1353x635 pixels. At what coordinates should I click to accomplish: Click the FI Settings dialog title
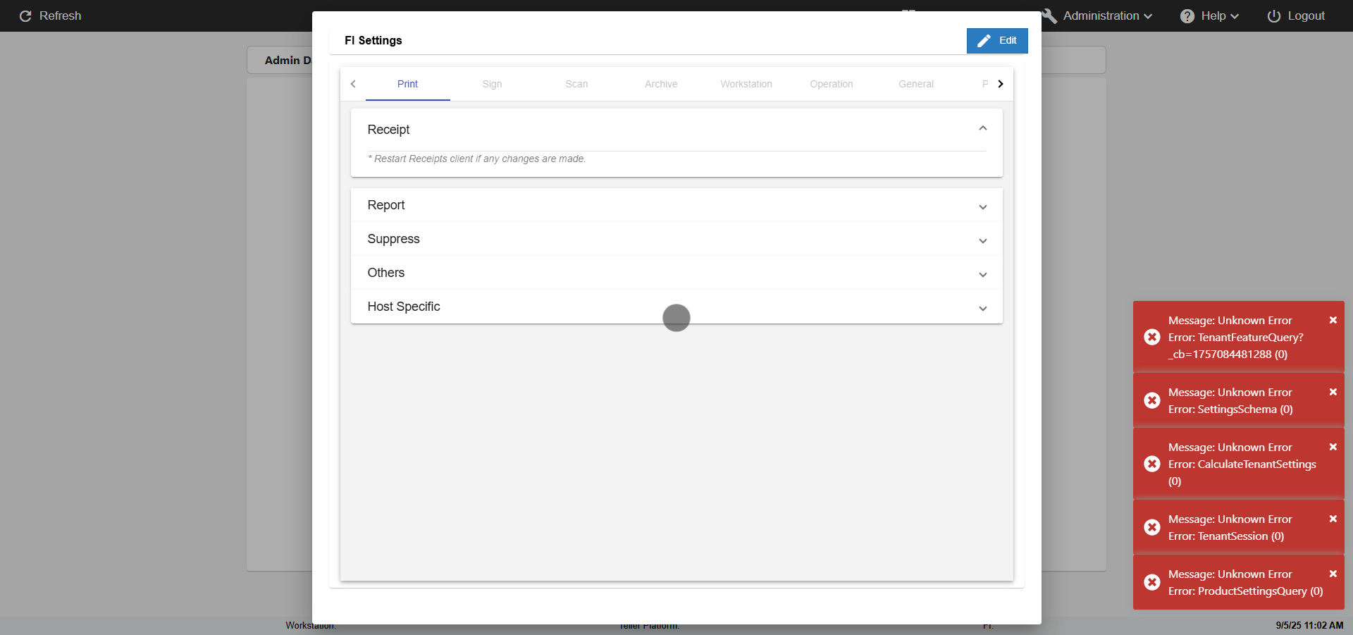pos(373,40)
